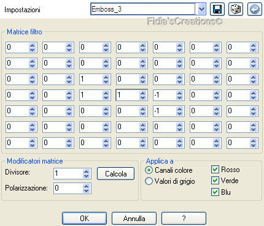Image resolution: width=264 pixels, height=226 pixels.
Task: Click the Emboss_3 preset name field
Action: click(142, 9)
